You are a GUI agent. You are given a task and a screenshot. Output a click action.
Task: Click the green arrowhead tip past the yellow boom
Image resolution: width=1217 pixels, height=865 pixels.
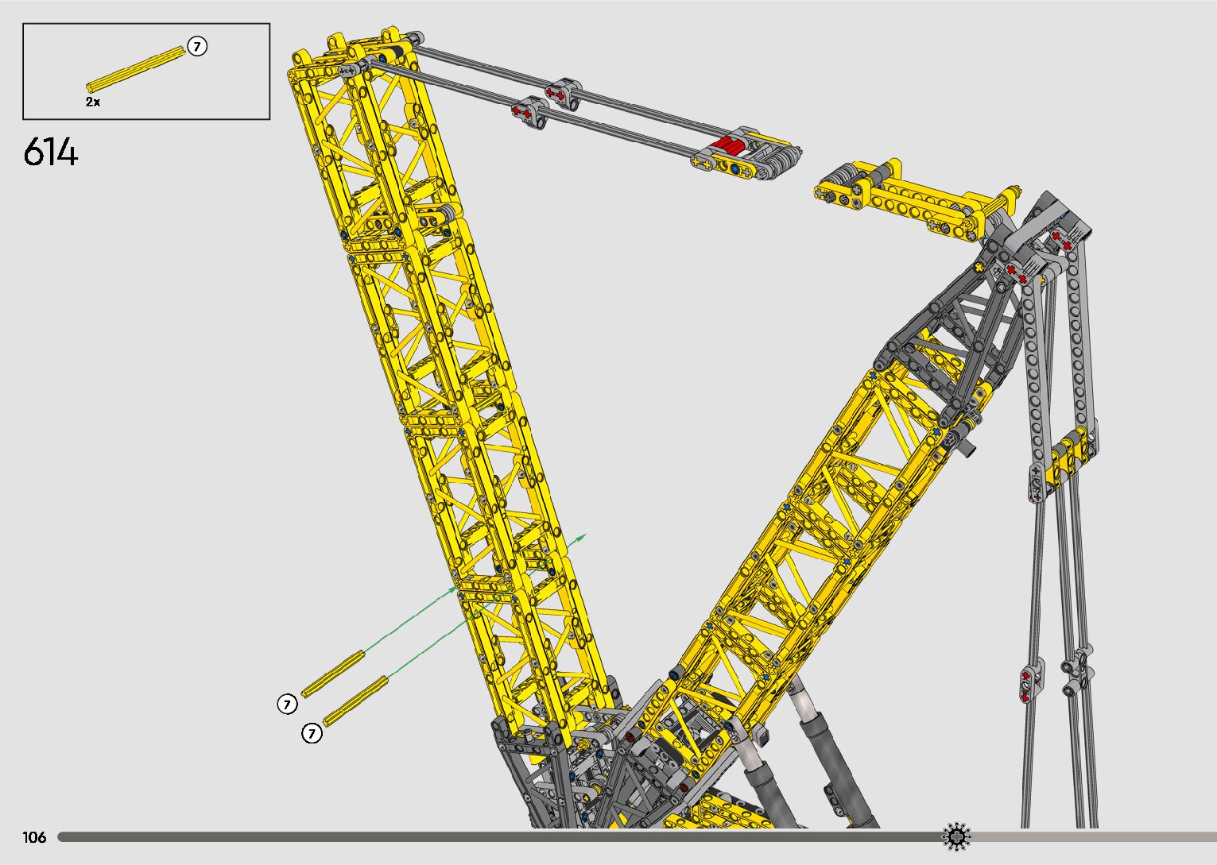click(x=583, y=537)
